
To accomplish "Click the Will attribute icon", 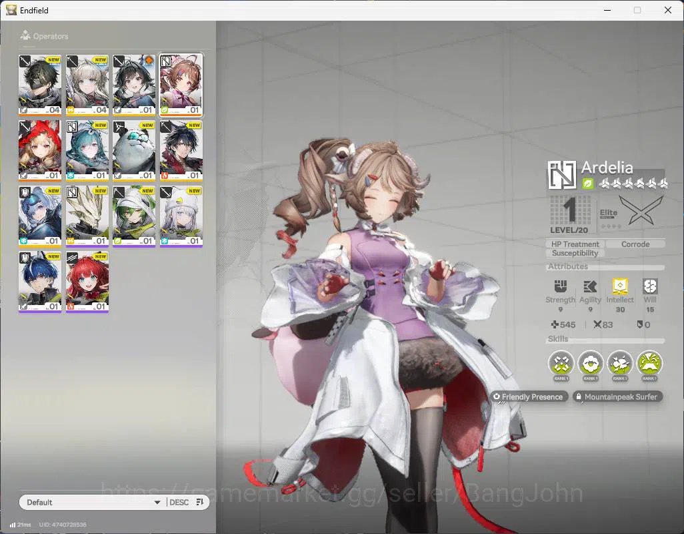I will (x=650, y=286).
